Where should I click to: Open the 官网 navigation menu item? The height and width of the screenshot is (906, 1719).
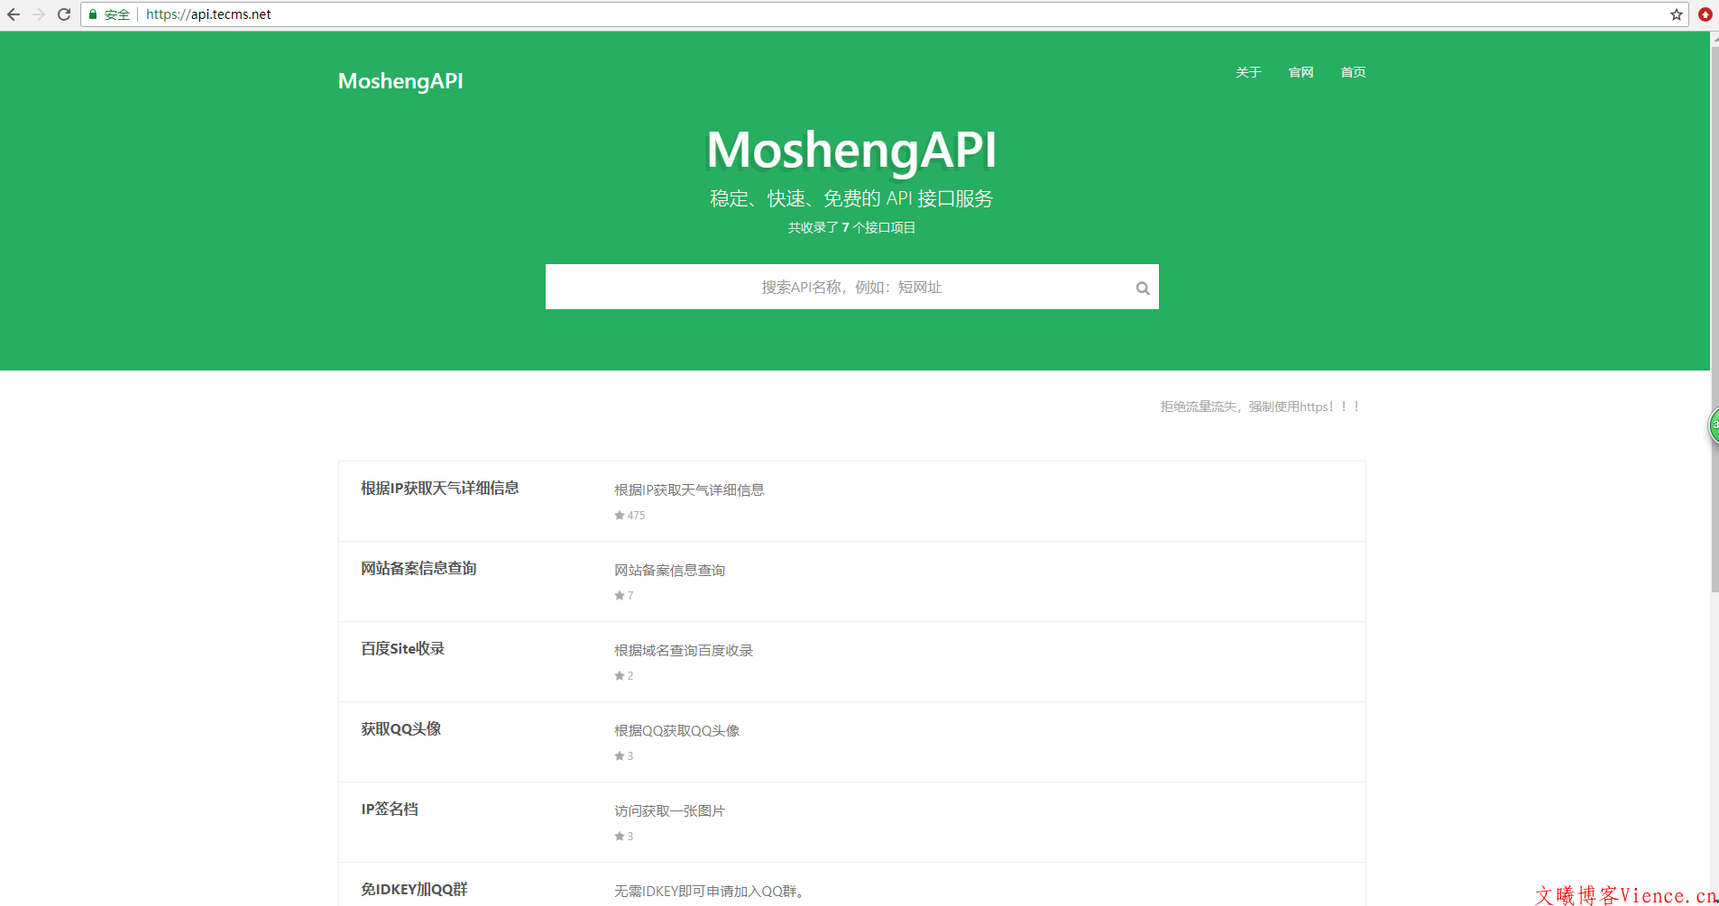[1301, 72]
